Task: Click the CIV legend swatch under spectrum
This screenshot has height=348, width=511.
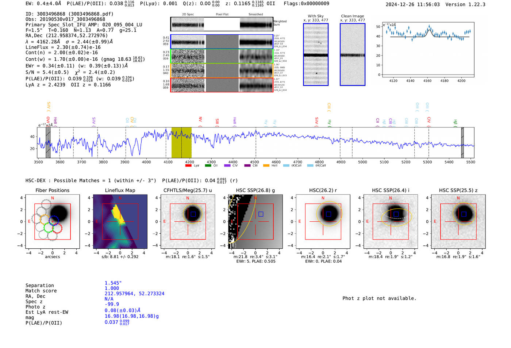Action: tap(227, 165)
